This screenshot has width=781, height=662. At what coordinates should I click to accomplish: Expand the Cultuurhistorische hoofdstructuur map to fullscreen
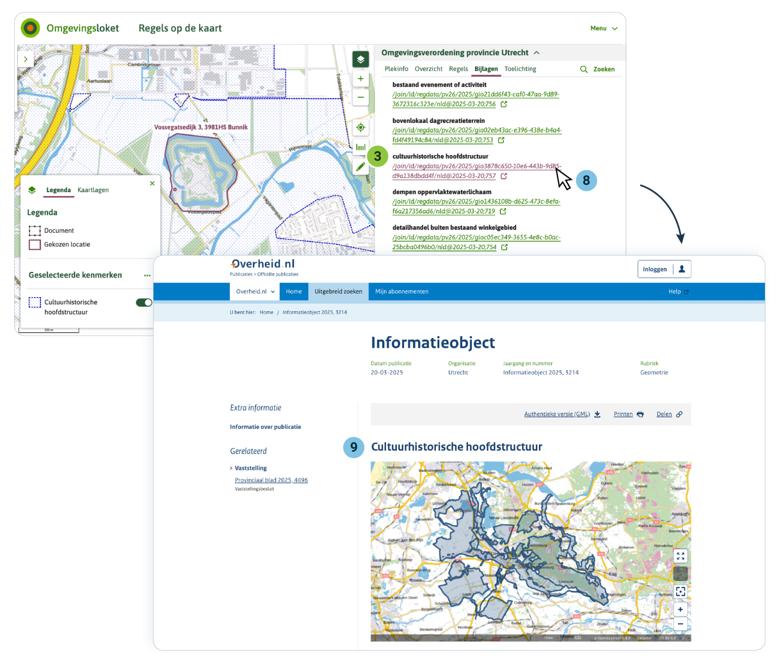point(680,556)
